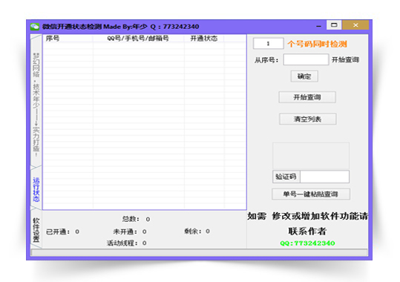The height and width of the screenshot is (282, 400).
Task: Click the 个号码同时检测 orange text
Action: (317, 44)
